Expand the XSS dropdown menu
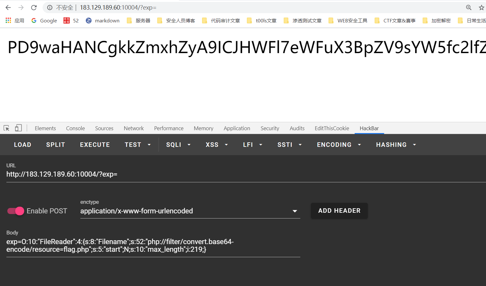The width and height of the screenshot is (486, 286). coord(217,145)
